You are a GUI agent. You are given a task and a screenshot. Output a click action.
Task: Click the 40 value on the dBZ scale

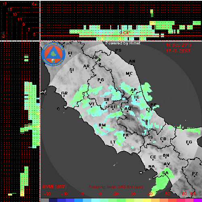click(150, 194)
